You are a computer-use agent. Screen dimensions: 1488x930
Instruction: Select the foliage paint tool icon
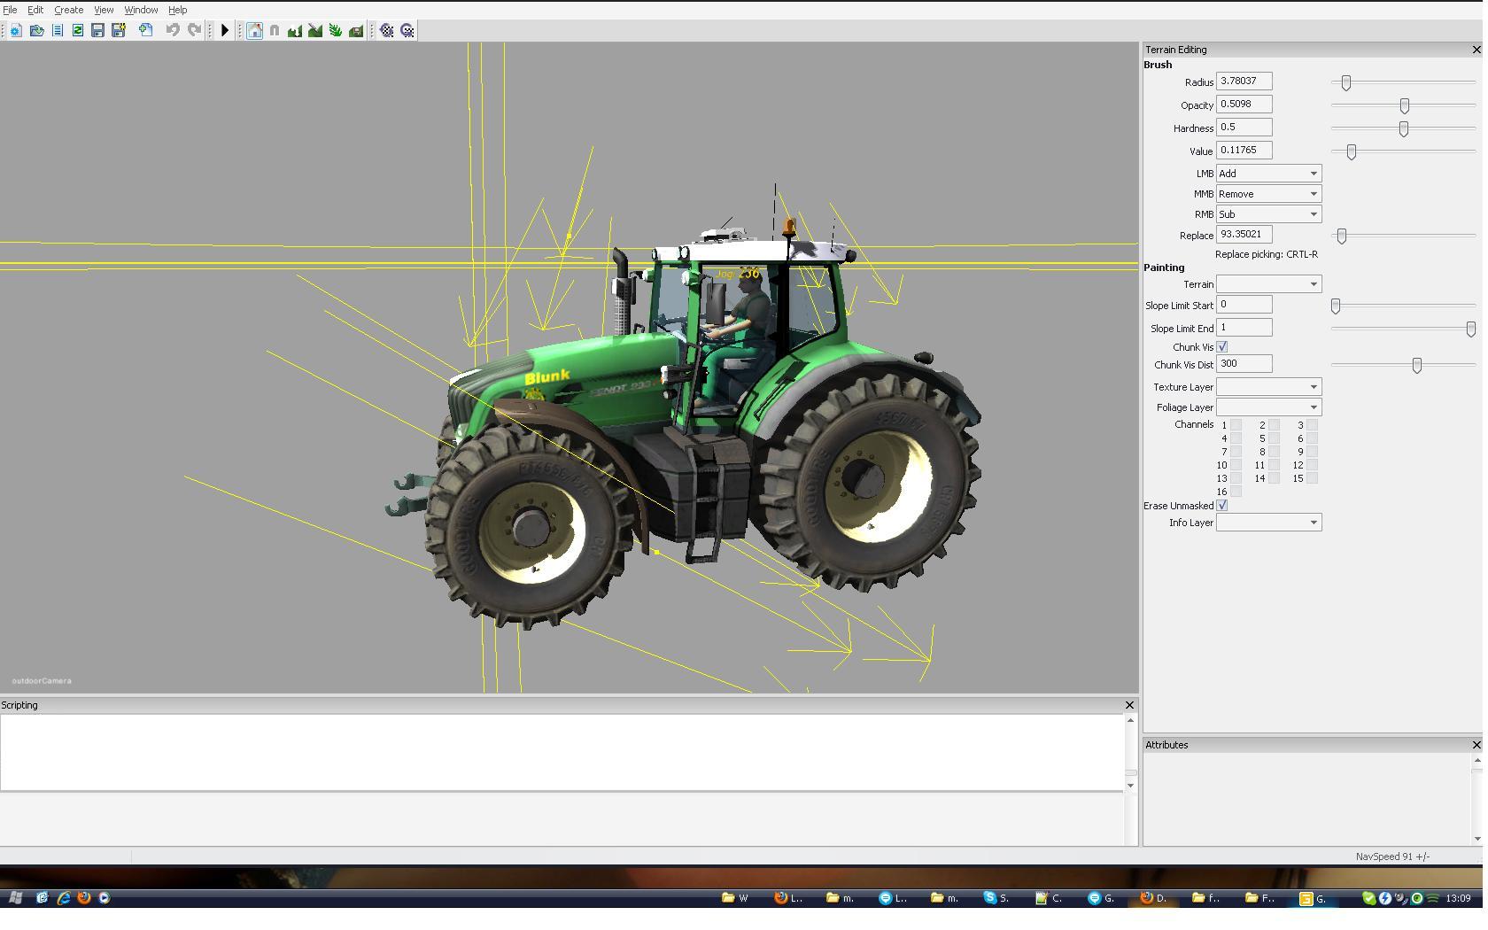tap(336, 30)
